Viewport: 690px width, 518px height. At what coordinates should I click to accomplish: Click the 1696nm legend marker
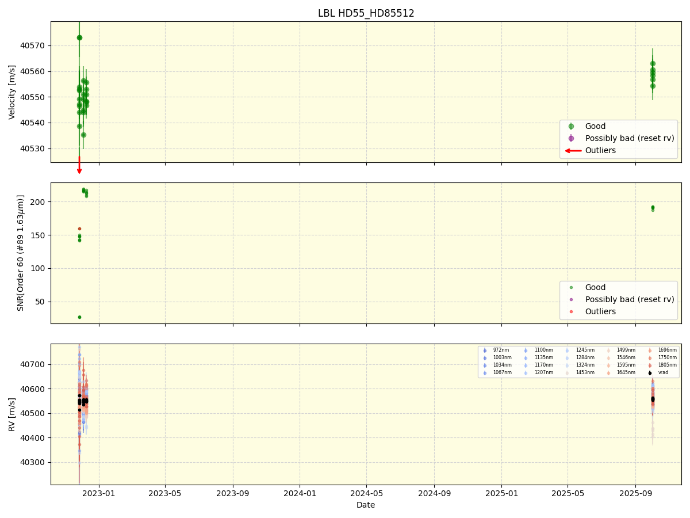650,351
